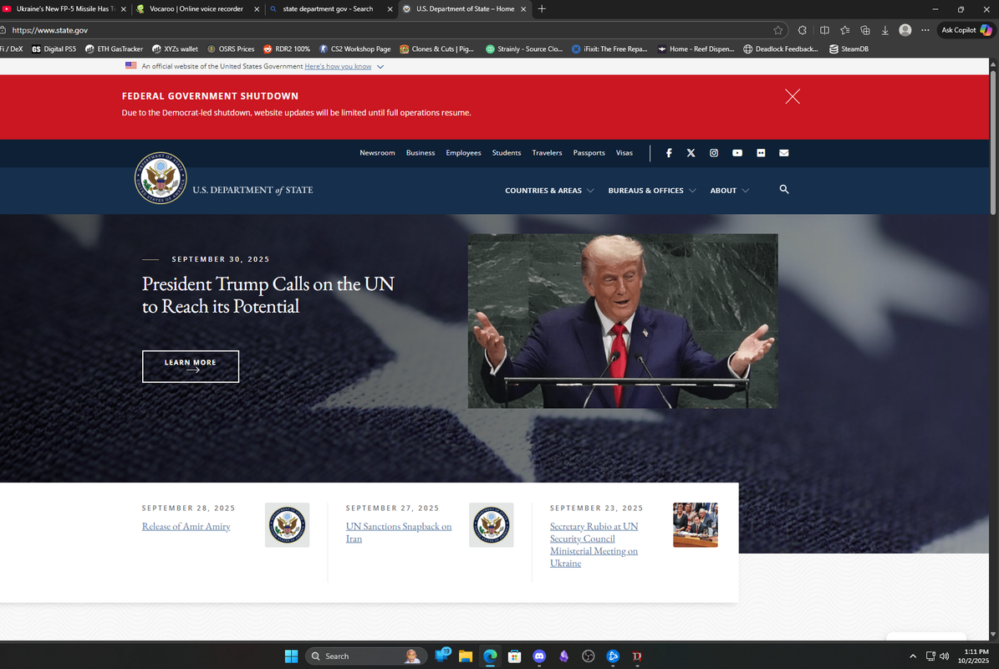Viewport: 999px width, 669px height.
Task: Expand Bureaus & Offices menu
Action: [x=652, y=191]
